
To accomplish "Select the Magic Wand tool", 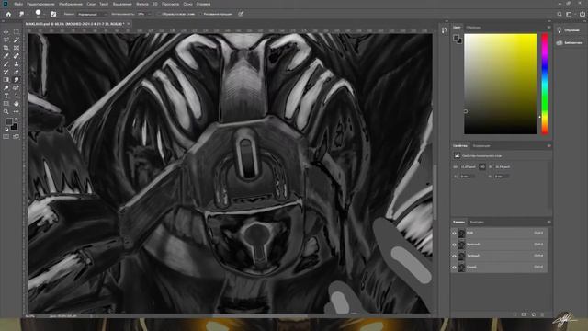I will (17, 40).
